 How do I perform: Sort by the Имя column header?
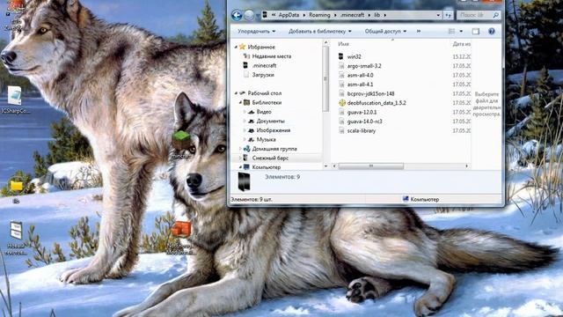(343, 44)
